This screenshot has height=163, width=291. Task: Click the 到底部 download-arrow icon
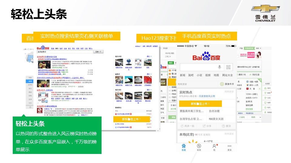pyautogui.click(x=265, y=112)
